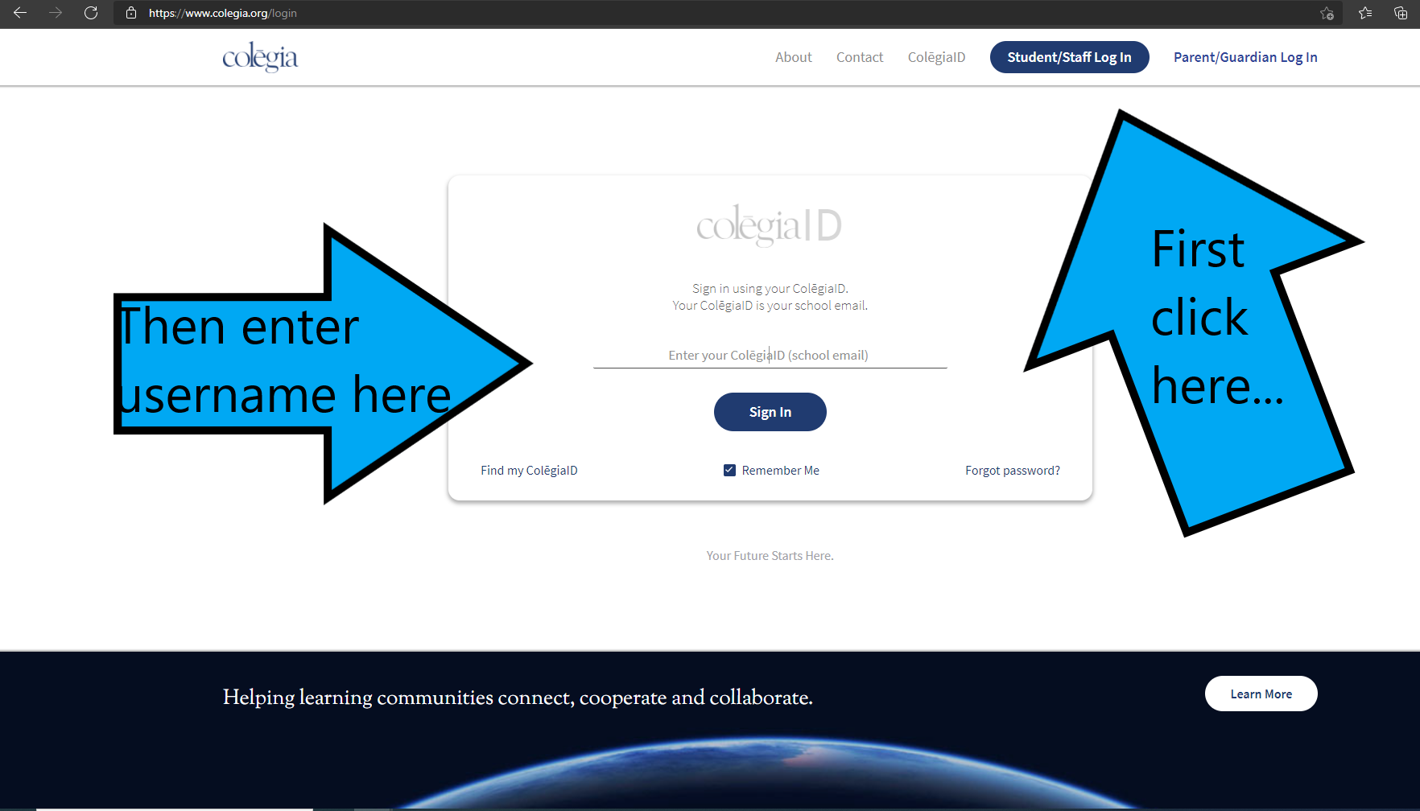Focus the ColēgiaID school email field

pos(770,355)
